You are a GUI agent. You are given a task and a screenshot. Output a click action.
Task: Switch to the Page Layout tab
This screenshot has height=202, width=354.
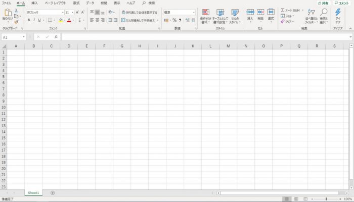[x=55, y=3]
